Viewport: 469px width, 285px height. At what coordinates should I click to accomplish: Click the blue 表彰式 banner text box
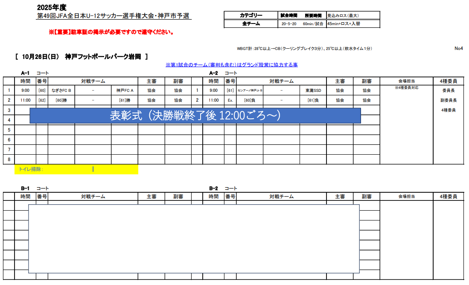195,116
